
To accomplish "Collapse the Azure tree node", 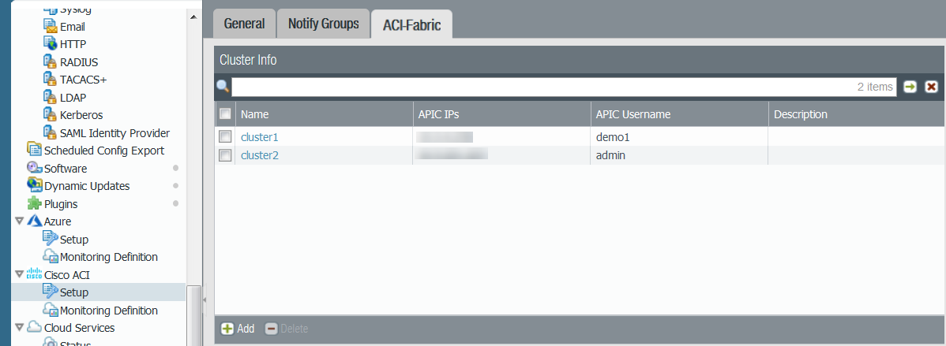I will click(19, 221).
